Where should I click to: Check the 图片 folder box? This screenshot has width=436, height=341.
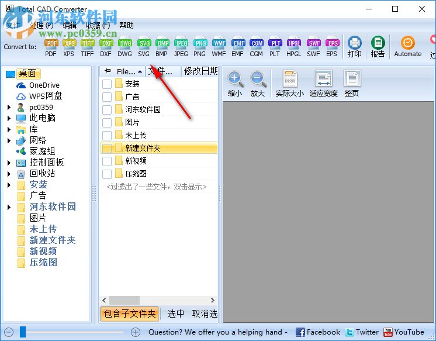107,122
